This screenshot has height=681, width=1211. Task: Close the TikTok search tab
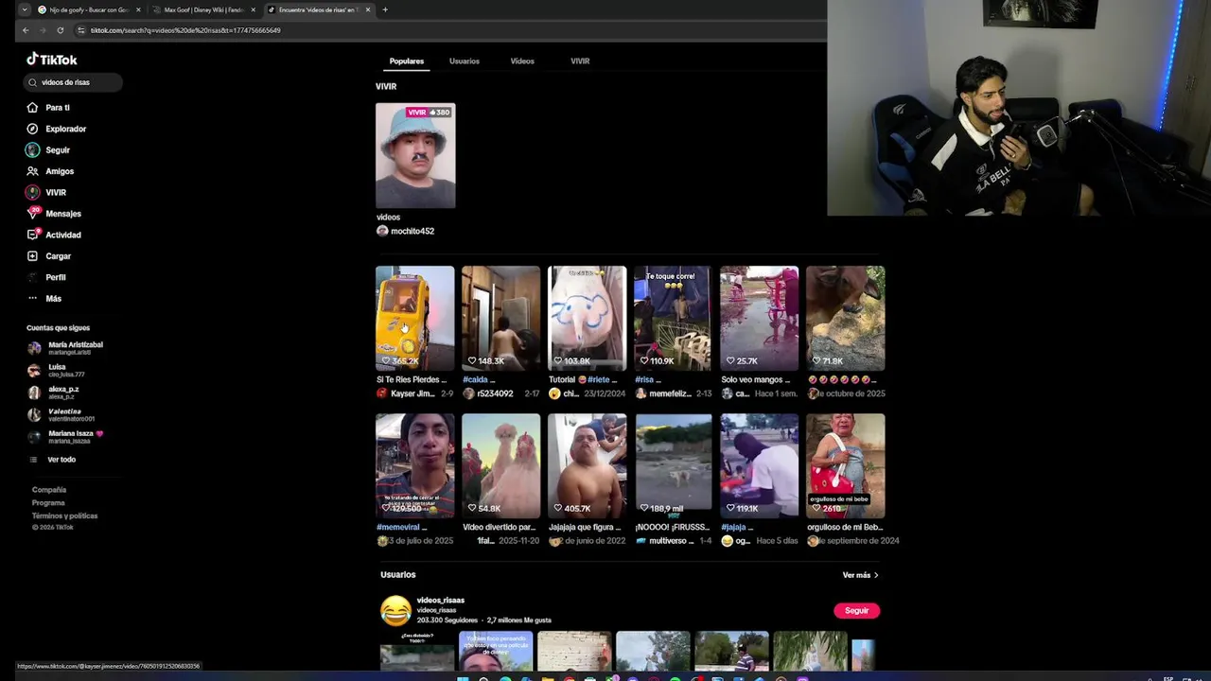[x=368, y=9]
